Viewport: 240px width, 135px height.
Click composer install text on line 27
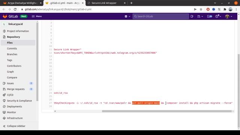[x=177, y=103]
